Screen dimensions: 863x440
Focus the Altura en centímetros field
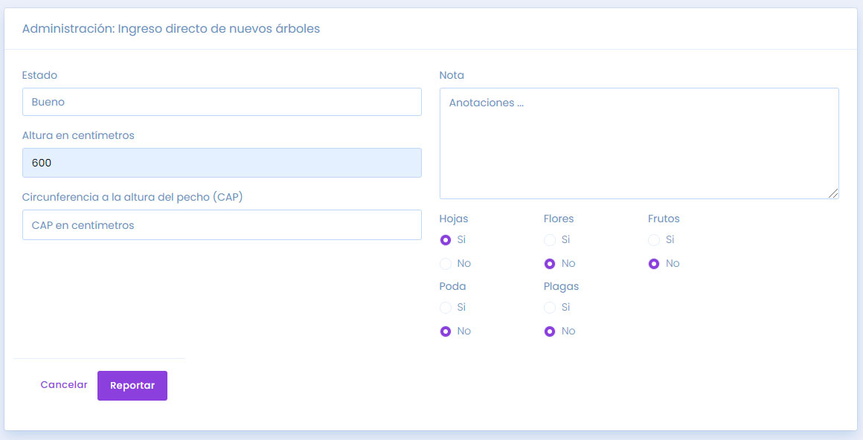[x=222, y=163]
